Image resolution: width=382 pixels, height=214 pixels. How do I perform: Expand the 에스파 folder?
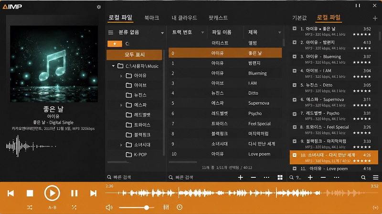coord(121,105)
